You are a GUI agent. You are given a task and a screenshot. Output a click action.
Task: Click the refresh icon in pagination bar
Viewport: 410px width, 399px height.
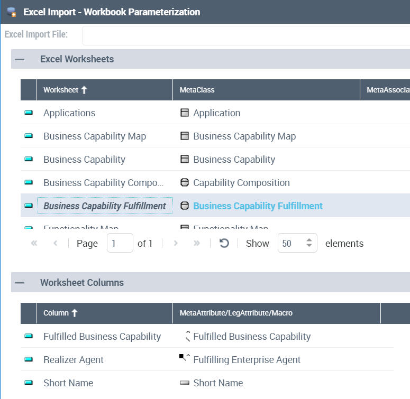coord(224,244)
